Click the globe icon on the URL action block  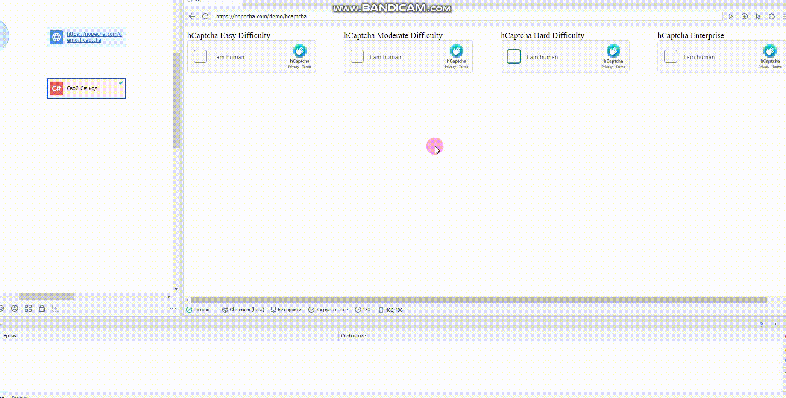click(56, 37)
